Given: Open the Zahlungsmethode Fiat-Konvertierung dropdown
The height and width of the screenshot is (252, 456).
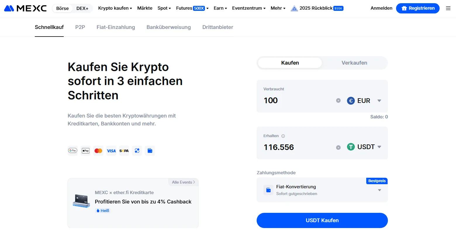Looking at the screenshot, I should click(322, 190).
